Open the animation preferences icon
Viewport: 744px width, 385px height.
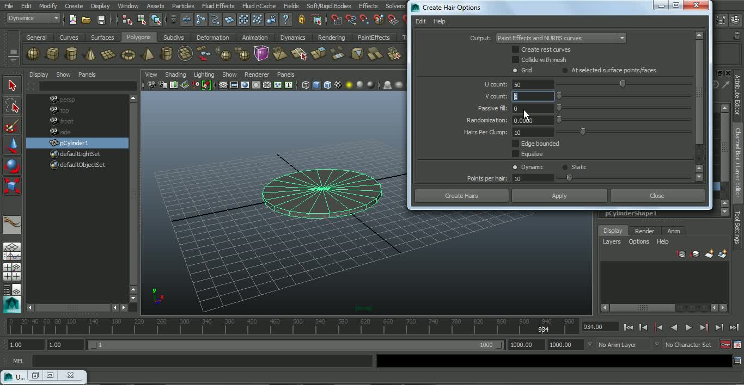[737, 345]
